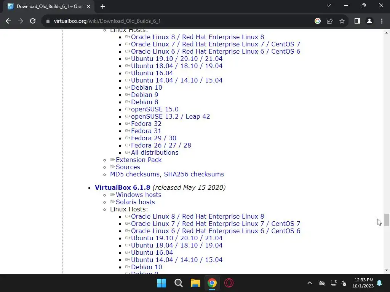
Task: Open upper Ubuntu 16.04 link
Action: coord(152,73)
